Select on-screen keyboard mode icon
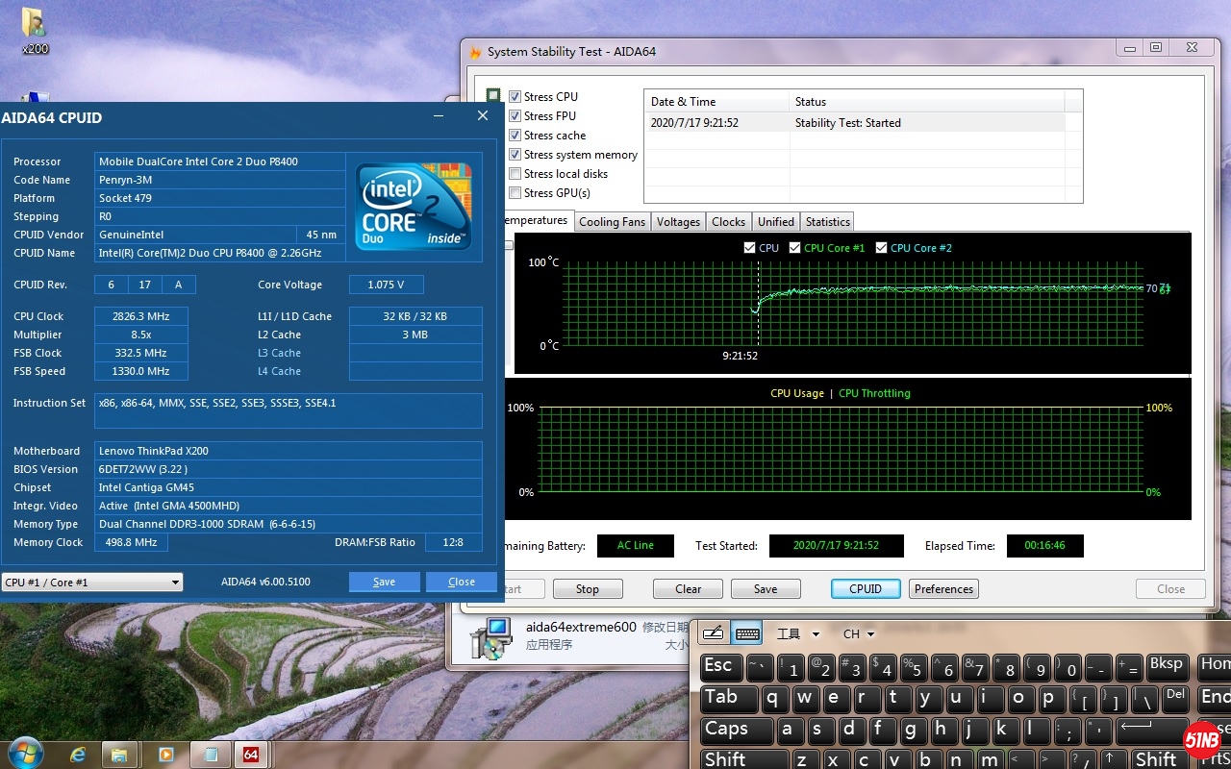The width and height of the screenshot is (1231, 769). pyautogui.click(x=747, y=633)
